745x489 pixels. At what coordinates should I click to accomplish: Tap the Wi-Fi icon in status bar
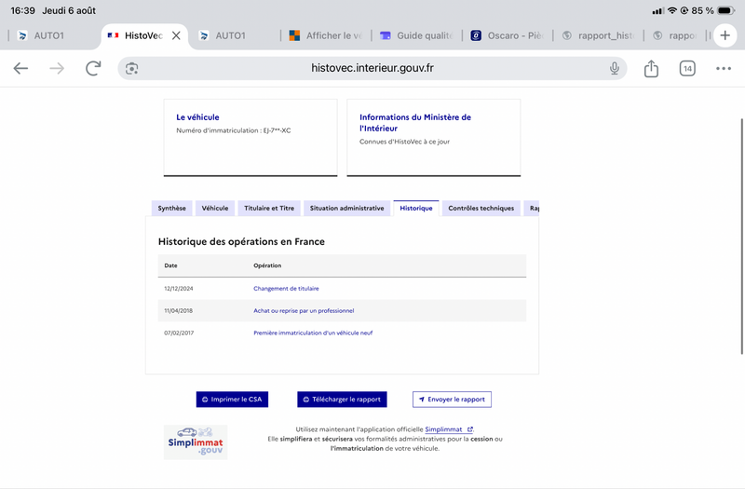pos(671,10)
